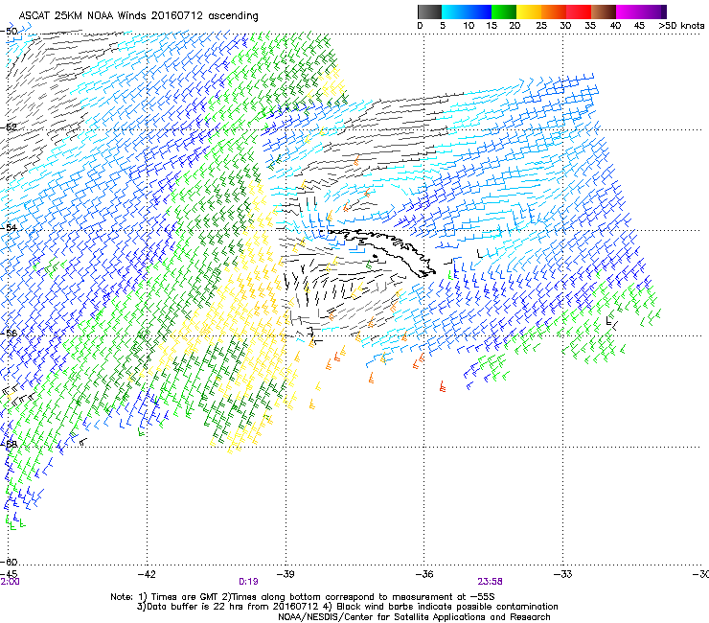Click the purple time label 23:58
Viewport: 709px width, 623px height.
click(491, 582)
